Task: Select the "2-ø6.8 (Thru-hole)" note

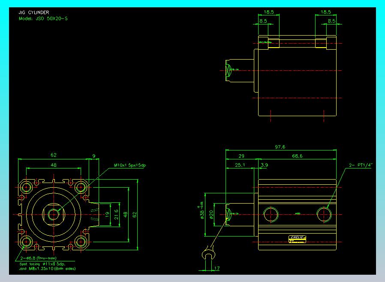Action: tap(38, 258)
